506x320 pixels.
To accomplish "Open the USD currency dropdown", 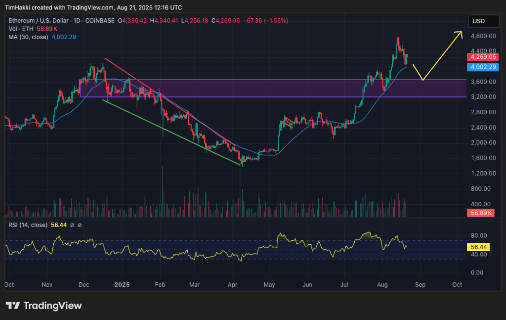I will click(483, 21).
